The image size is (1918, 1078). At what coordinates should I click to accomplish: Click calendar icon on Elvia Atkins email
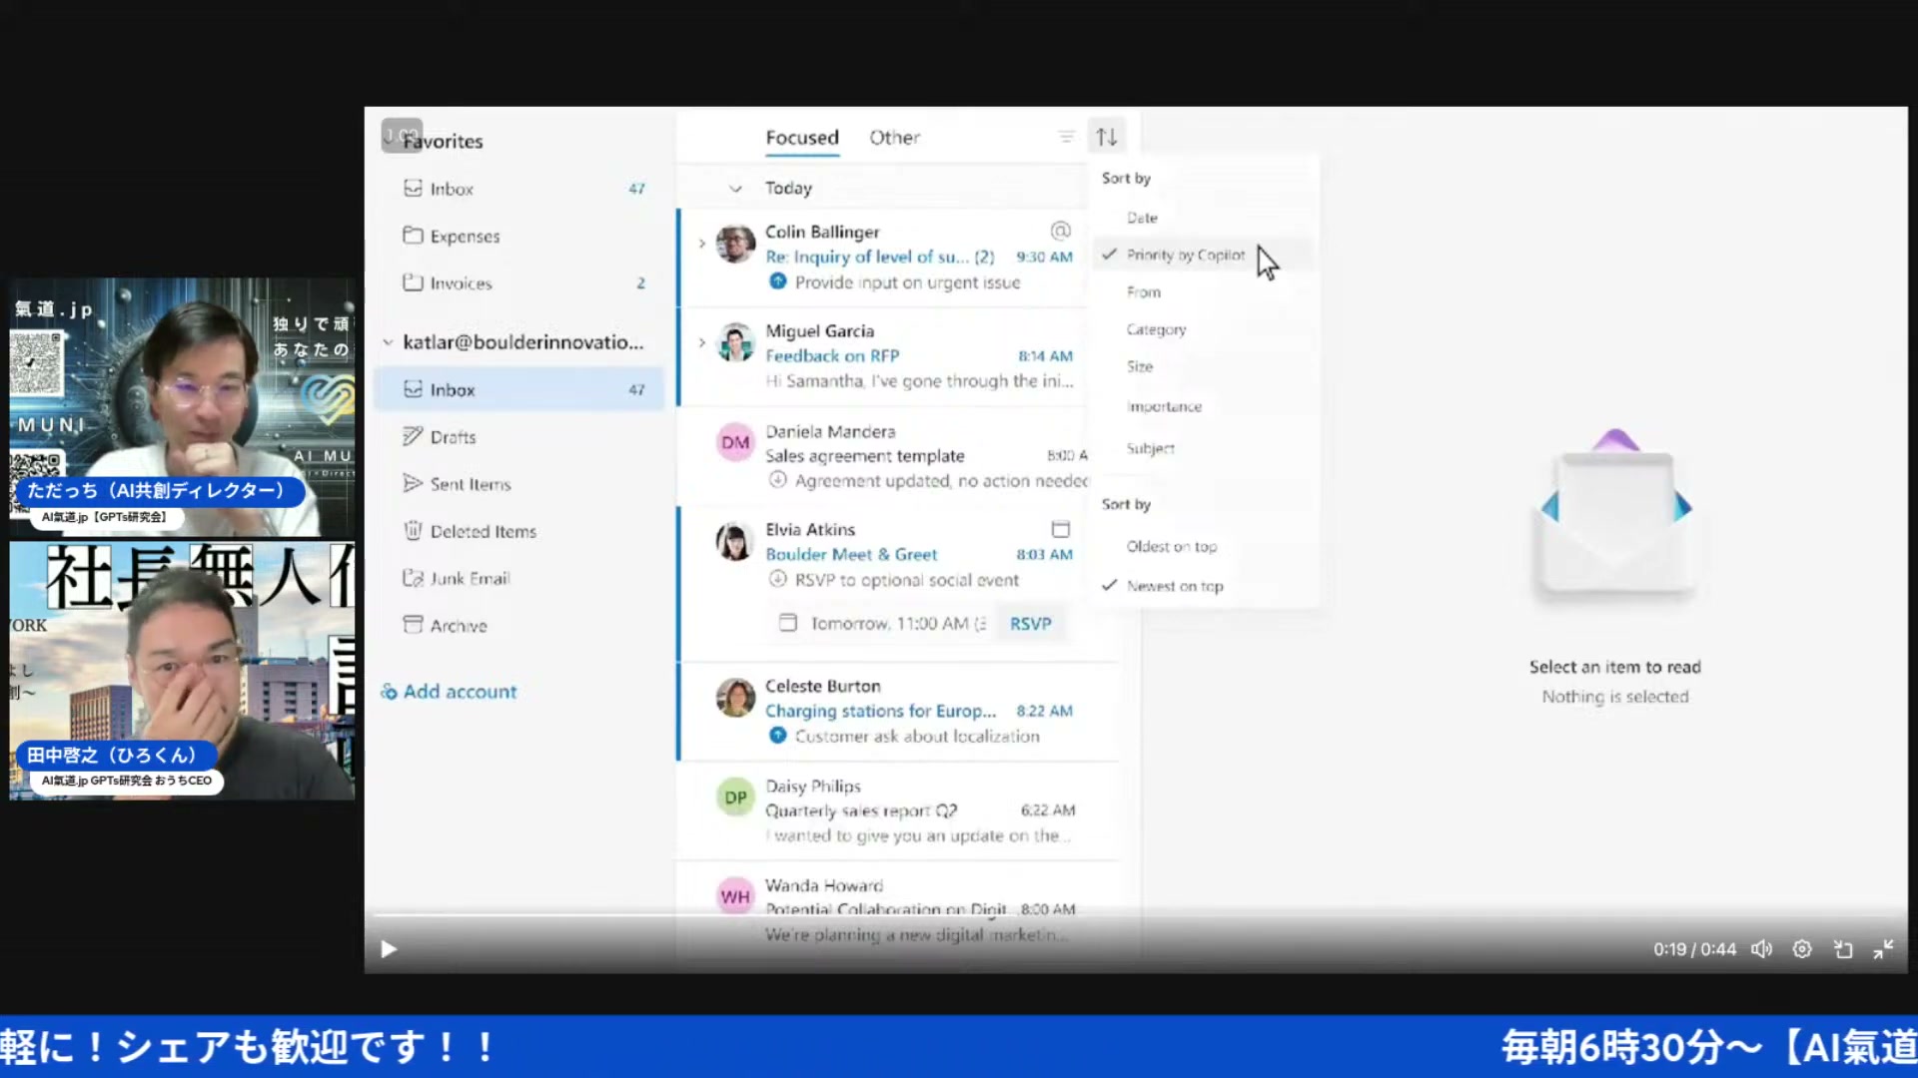pyautogui.click(x=1061, y=529)
